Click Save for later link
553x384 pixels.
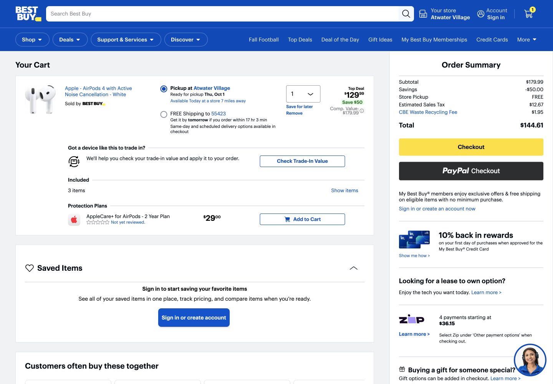pos(300,107)
